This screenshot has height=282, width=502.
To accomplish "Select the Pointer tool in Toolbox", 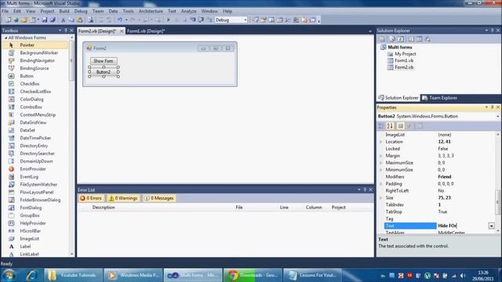I will tap(35, 45).
